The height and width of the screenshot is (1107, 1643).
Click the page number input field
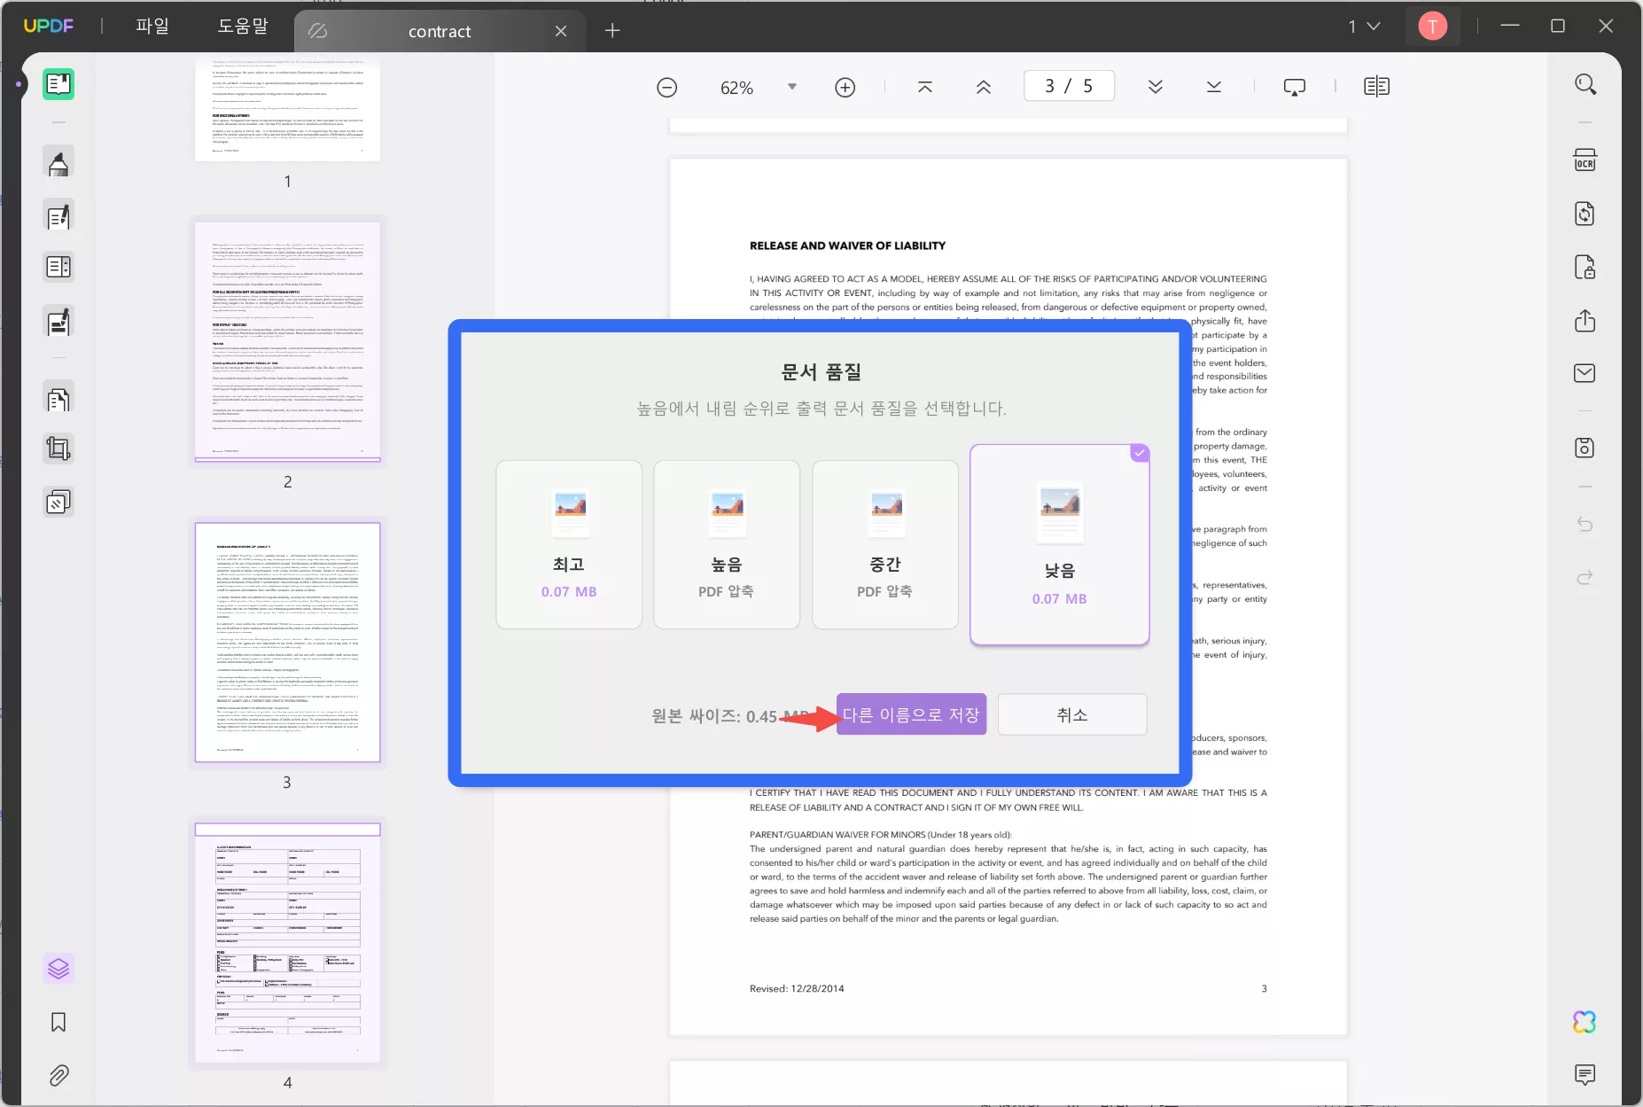pos(1069,86)
